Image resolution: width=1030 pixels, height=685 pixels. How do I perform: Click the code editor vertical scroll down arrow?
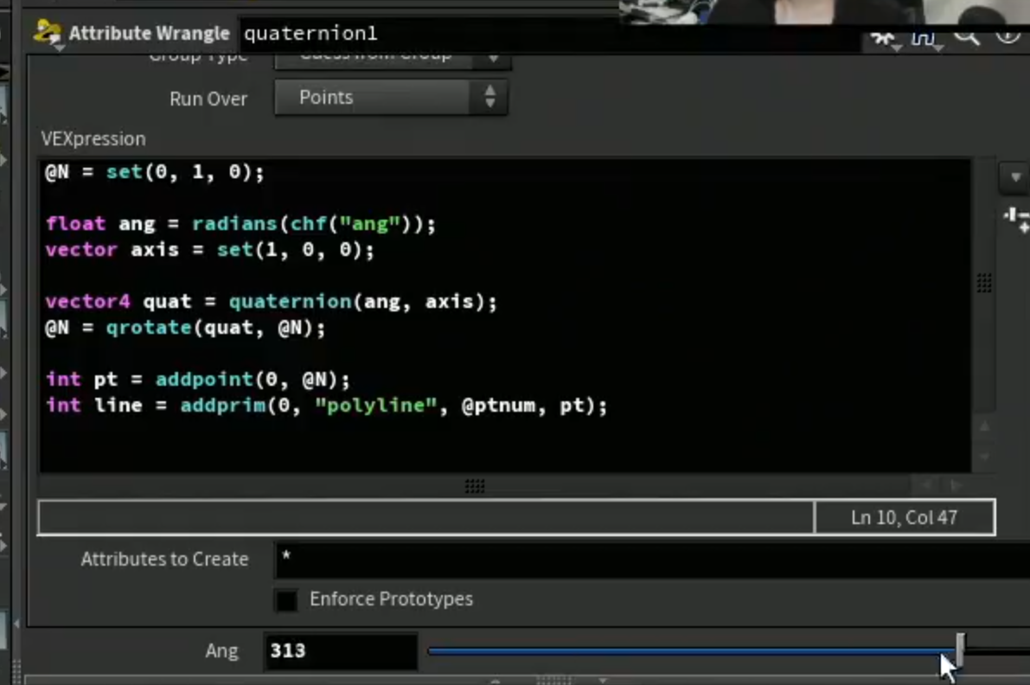(984, 457)
